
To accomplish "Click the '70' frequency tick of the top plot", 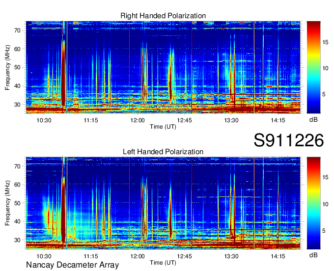I will coord(18,30).
